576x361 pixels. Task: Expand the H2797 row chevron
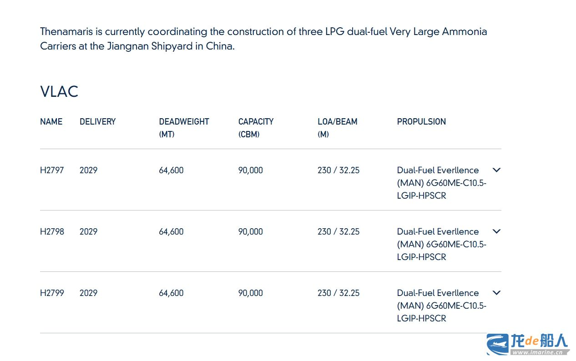tap(496, 170)
